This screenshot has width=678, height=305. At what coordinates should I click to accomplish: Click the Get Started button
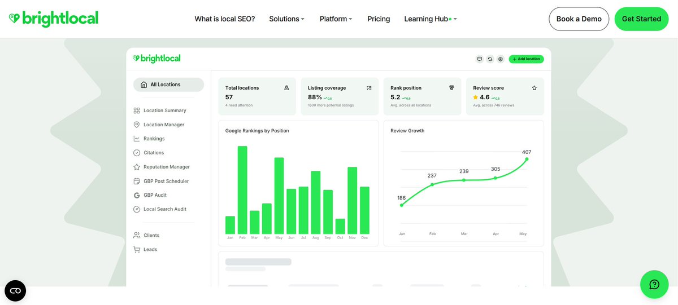click(x=641, y=19)
